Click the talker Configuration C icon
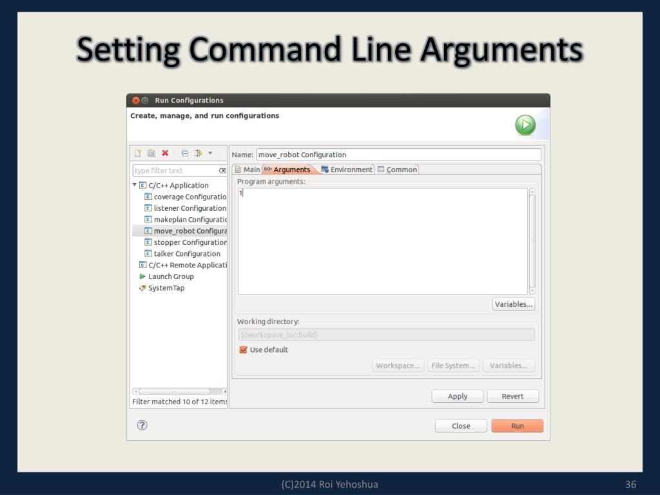The height and width of the screenshot is (495, 660). 148,253
